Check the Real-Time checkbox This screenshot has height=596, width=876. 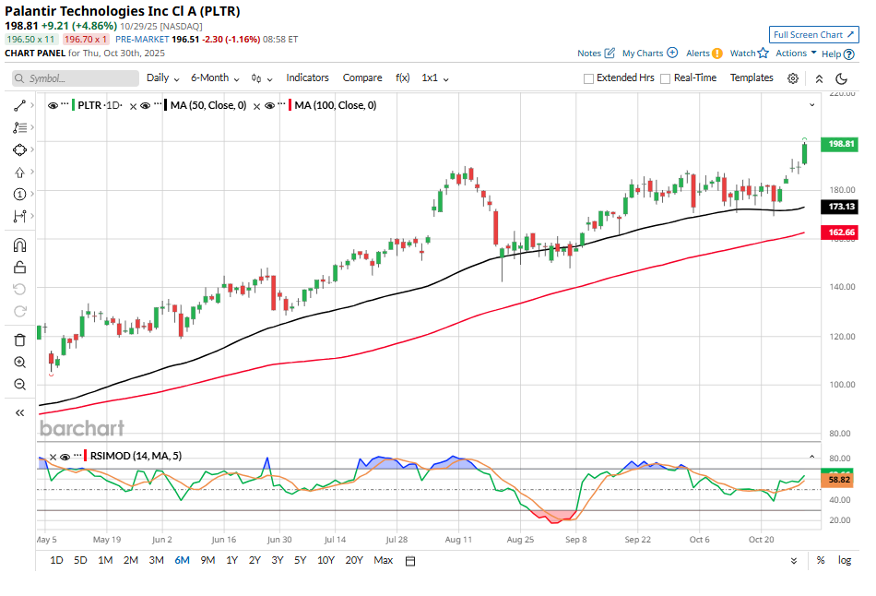coord(666,78)
